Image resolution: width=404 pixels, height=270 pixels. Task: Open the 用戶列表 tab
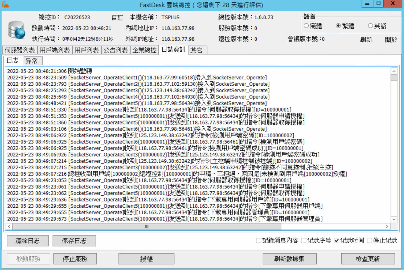coord(87,50)
